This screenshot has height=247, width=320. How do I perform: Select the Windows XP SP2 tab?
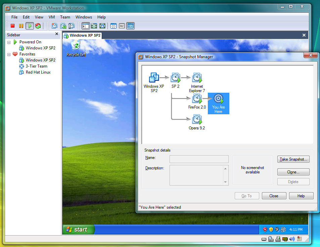[x=82, y=35]
